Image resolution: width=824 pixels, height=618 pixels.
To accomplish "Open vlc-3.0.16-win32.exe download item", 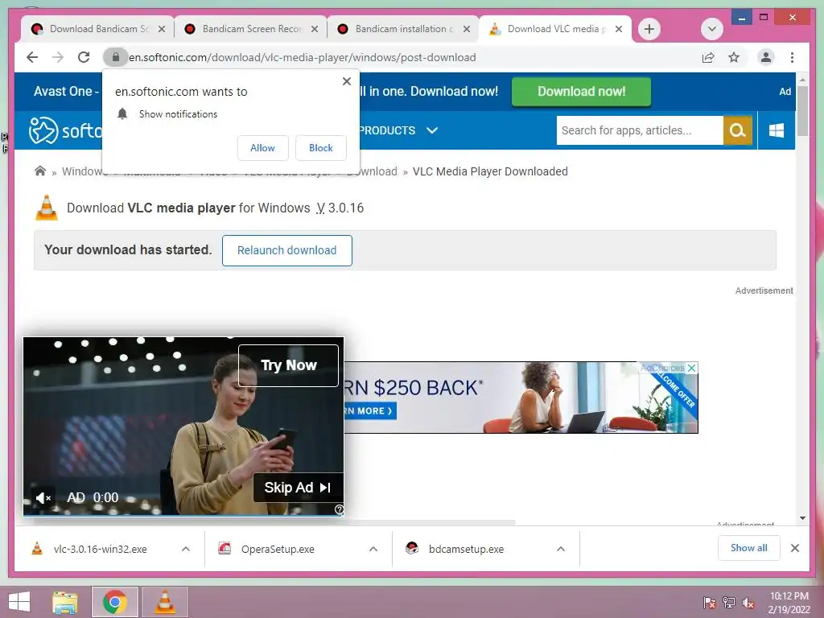I will click(x=100, y=549).
